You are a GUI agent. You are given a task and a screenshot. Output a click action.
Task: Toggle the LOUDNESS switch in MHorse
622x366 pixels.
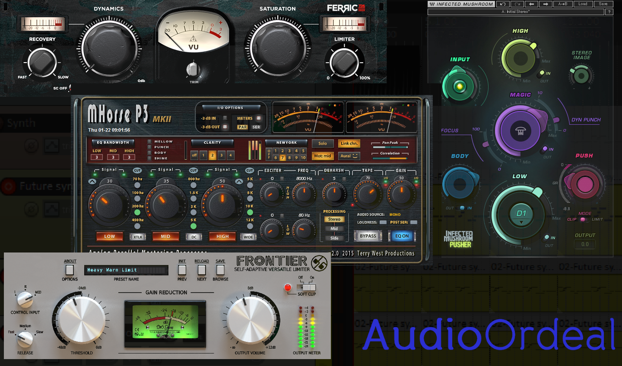coord(383,222)
